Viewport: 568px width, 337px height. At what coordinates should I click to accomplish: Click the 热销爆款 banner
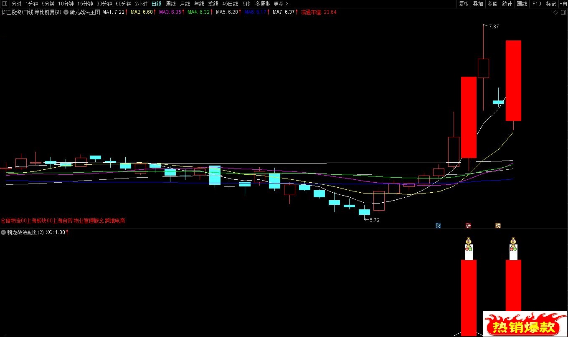coord(525,324)
